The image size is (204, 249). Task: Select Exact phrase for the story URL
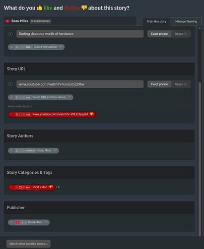tap(159, 84)
